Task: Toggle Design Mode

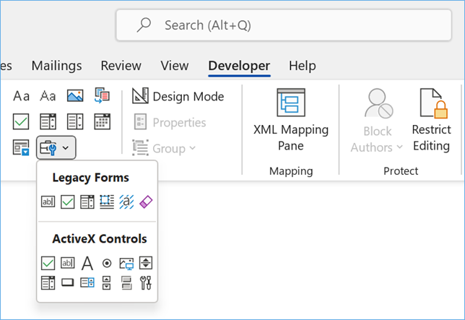Action: [178, 96]
